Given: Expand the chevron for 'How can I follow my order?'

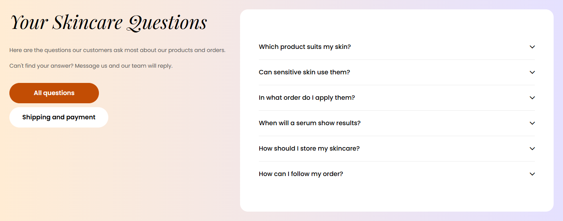Looking at the screenshot, I should (x=532, y=174).
